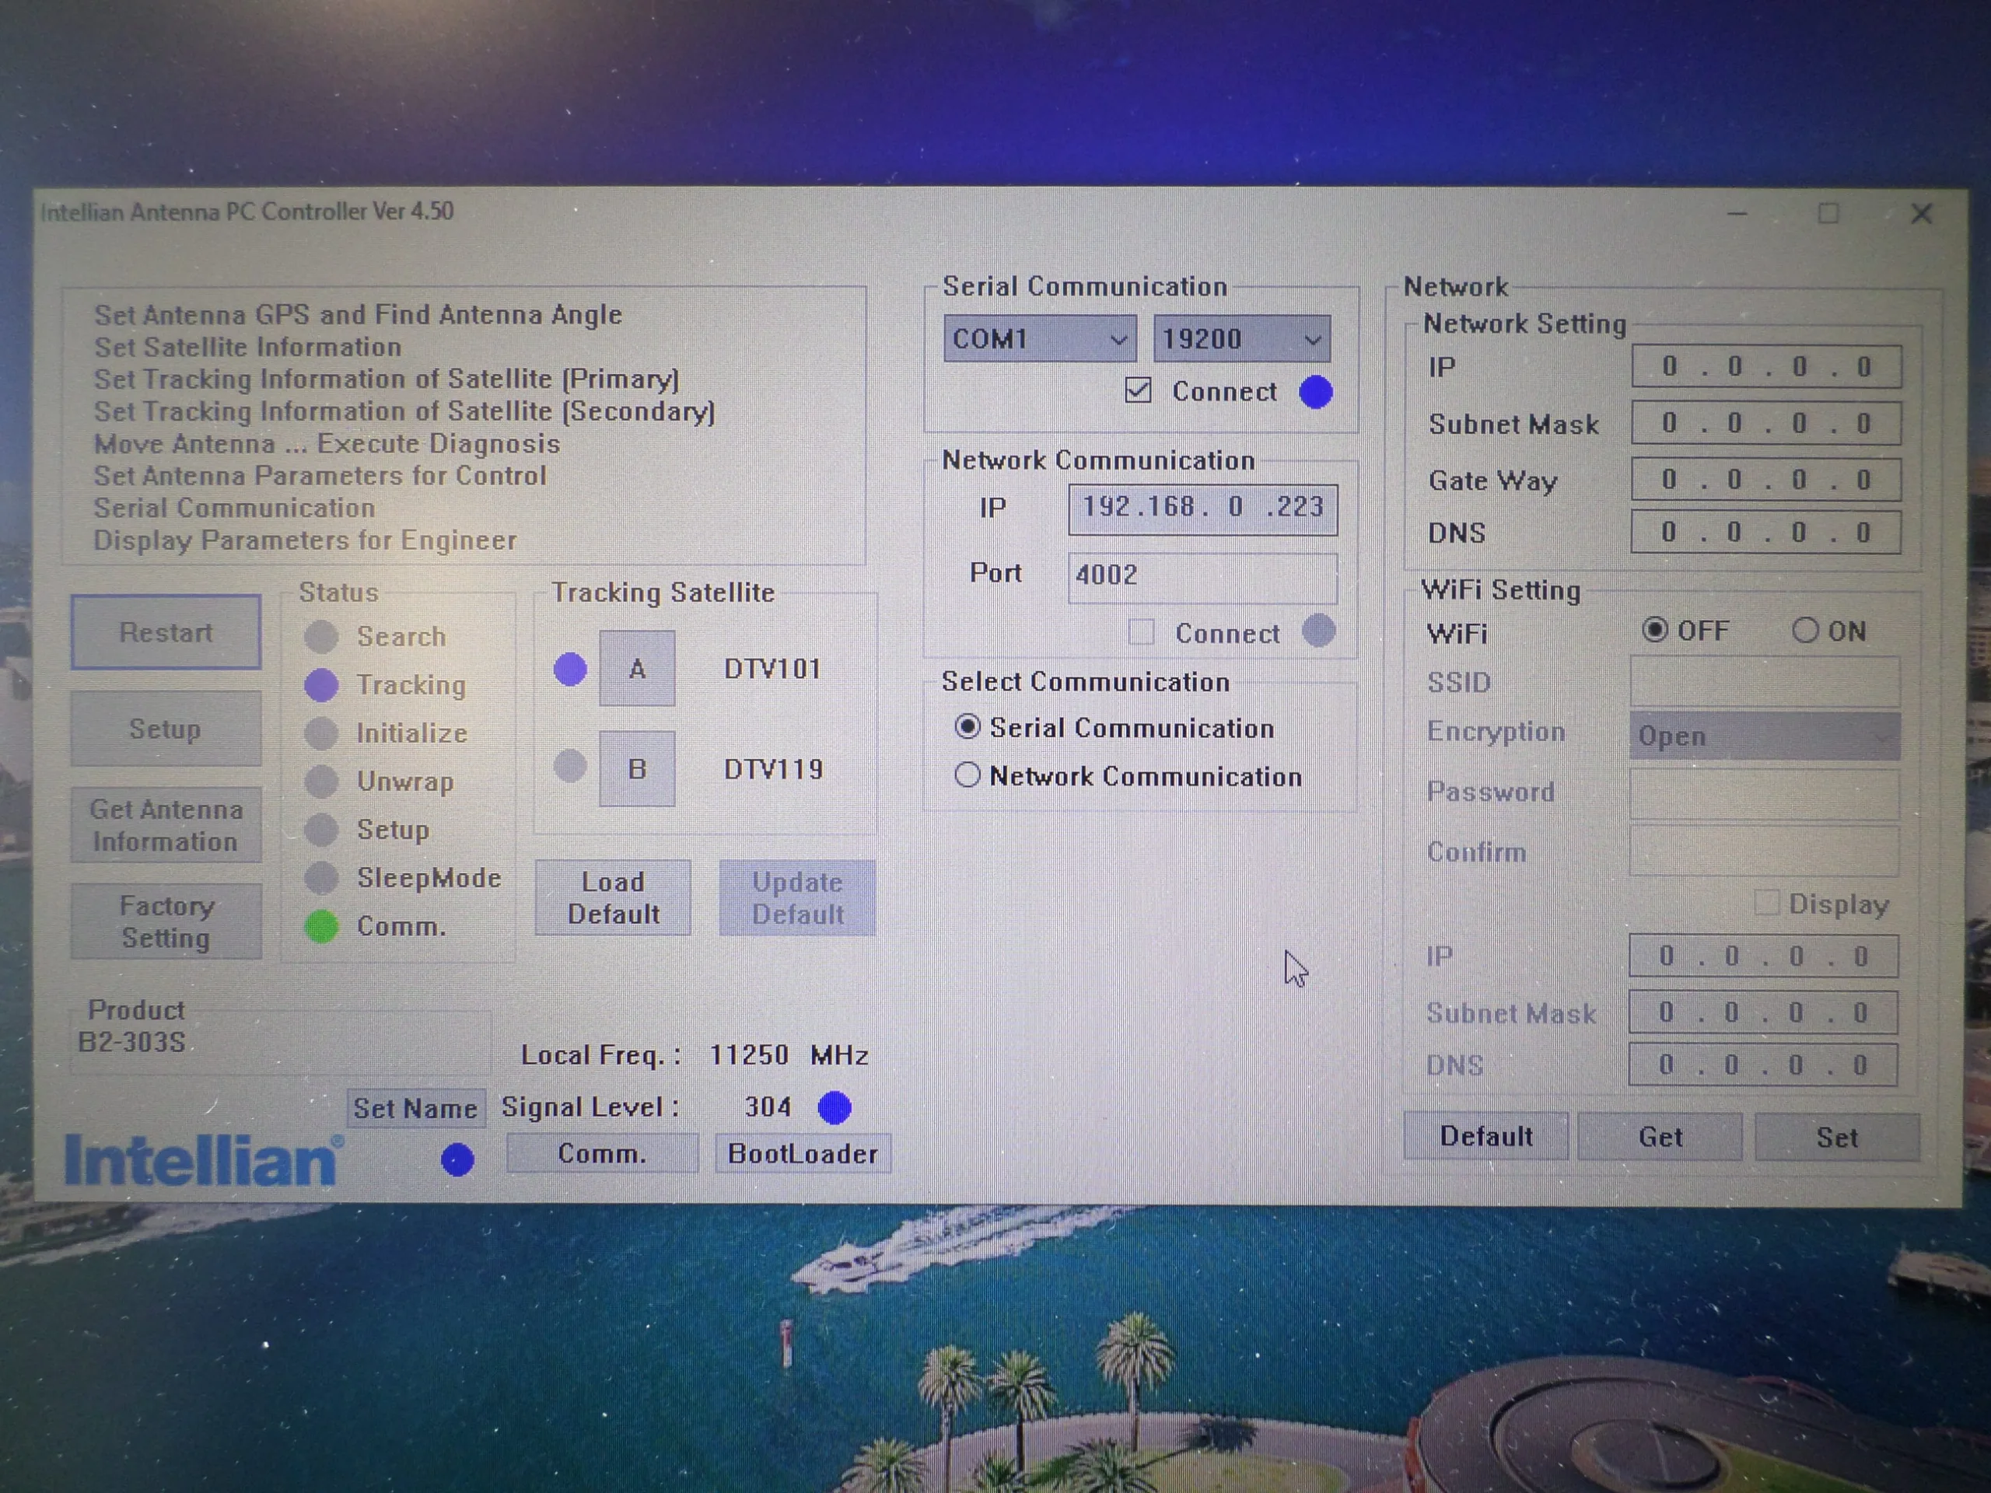Click the gray Network Connect status indicator
The width and height of the screenshot is (1991, 1493).
(x=1318, y=631)
